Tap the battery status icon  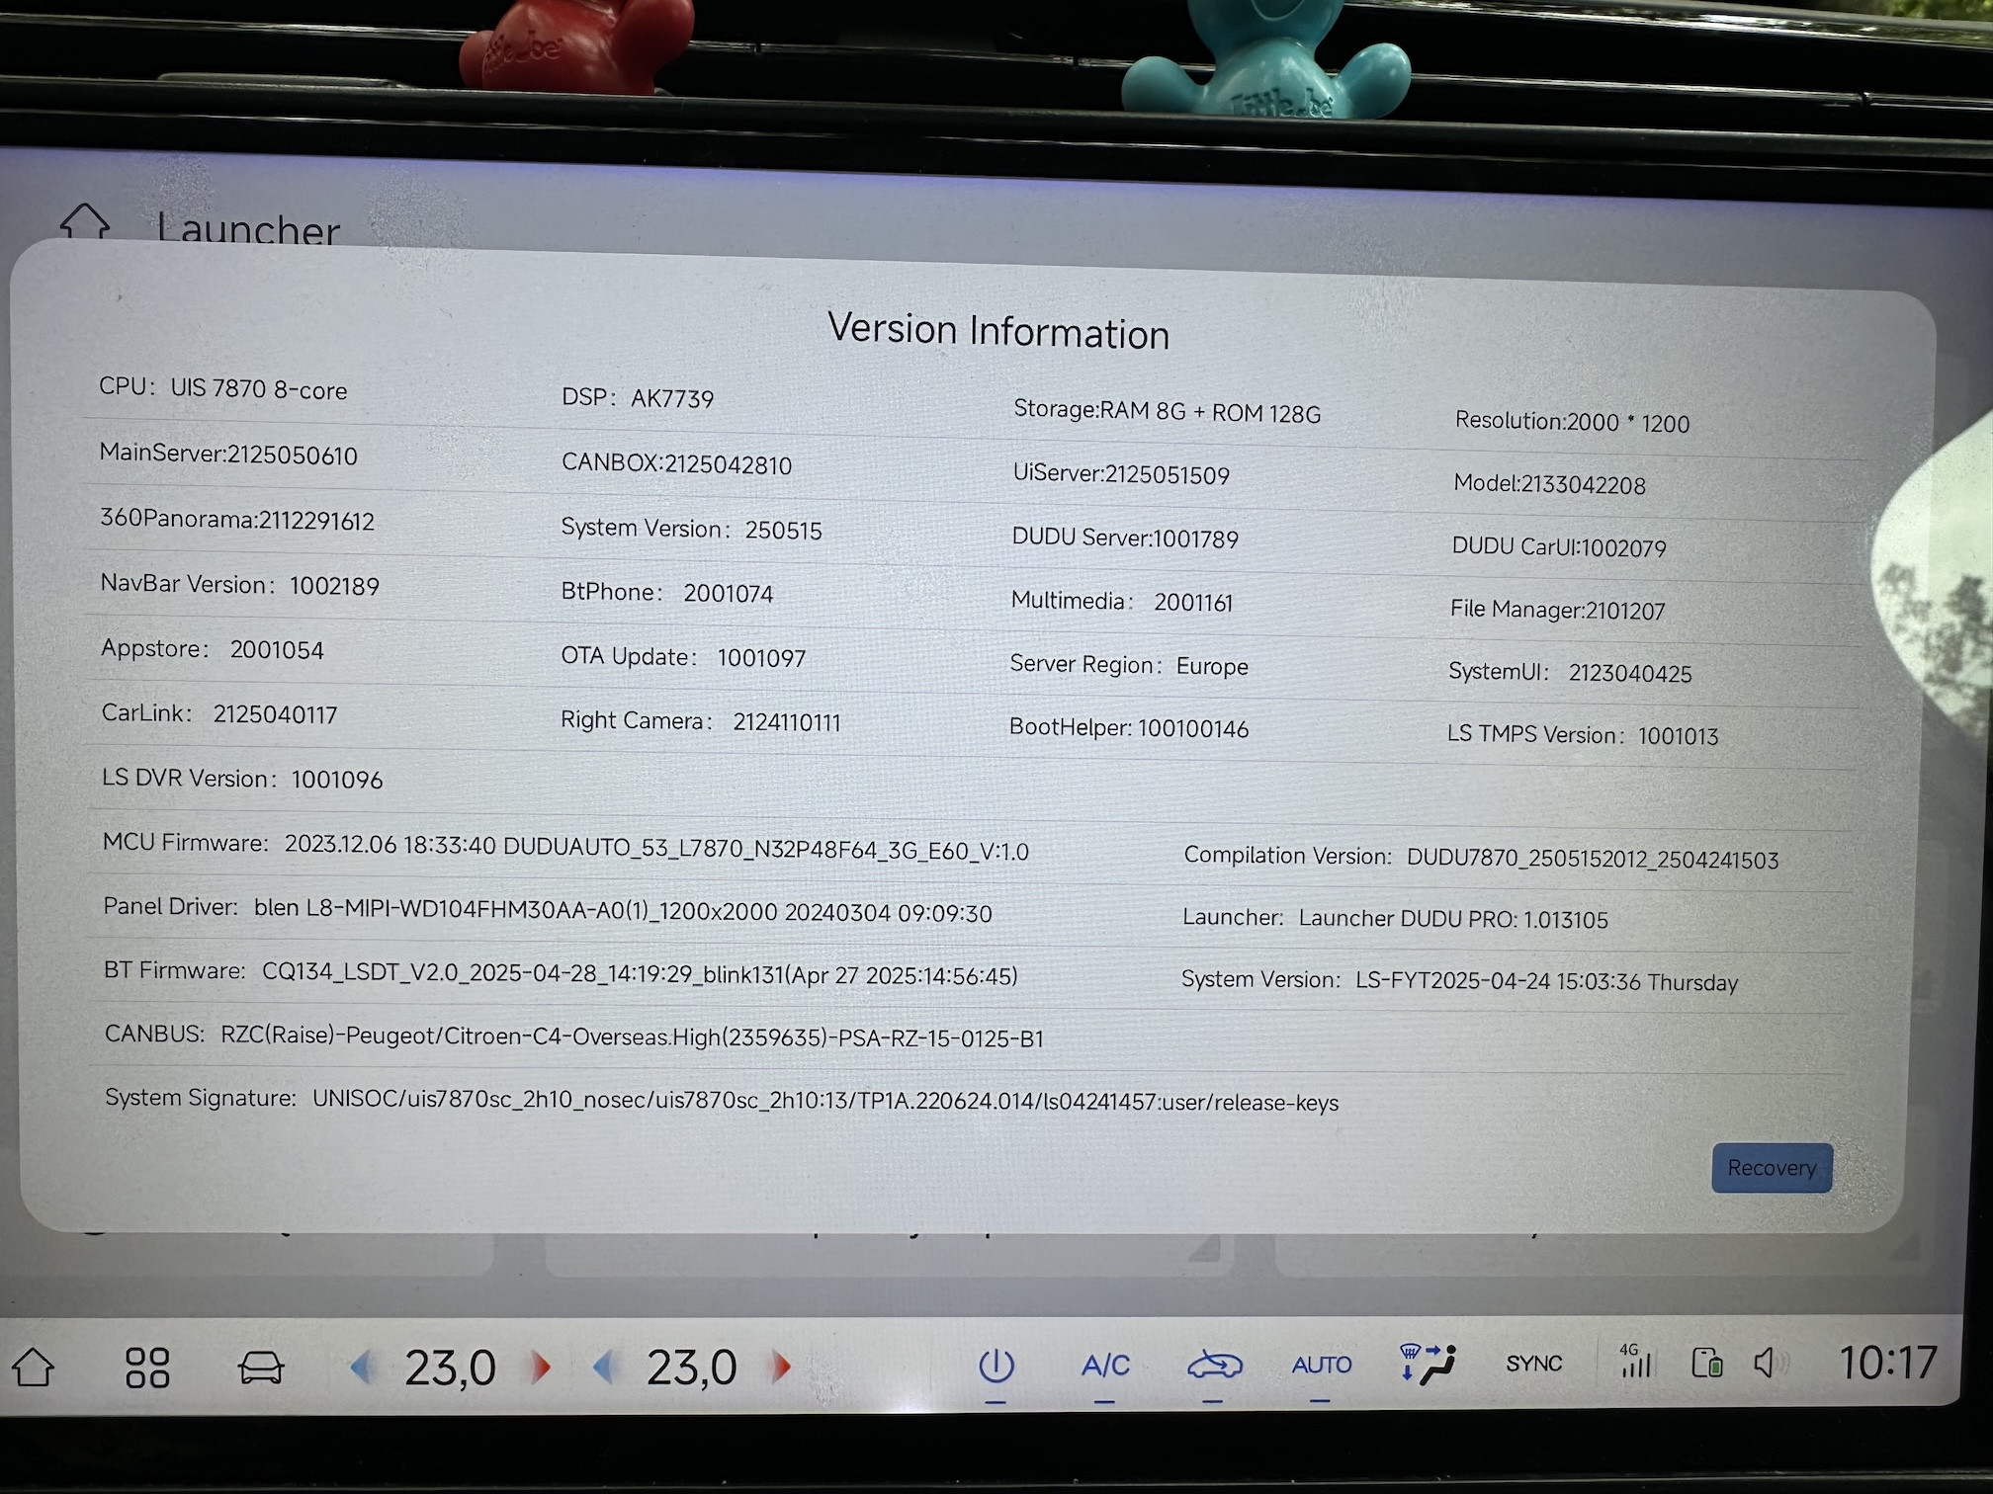(x=1706, y=1363)
